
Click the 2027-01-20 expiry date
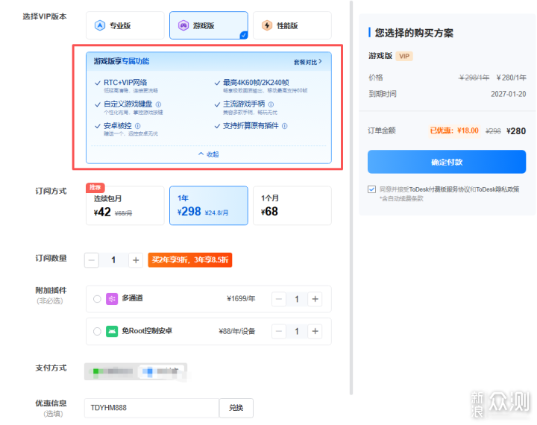(x=508, y=94)
